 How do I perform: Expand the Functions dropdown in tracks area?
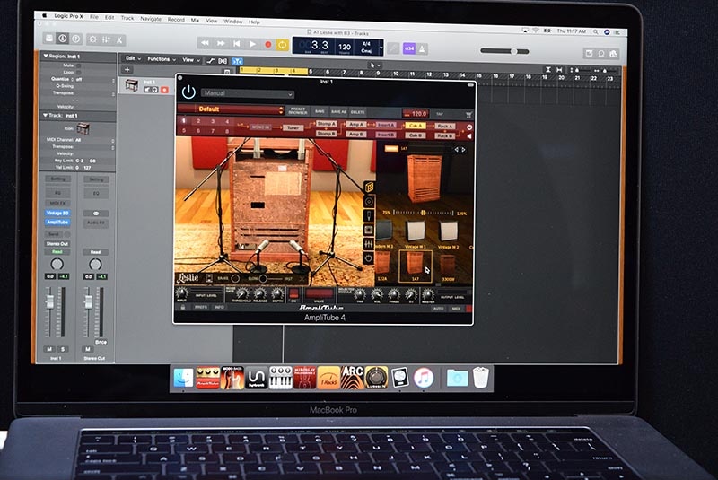(162, 59)
